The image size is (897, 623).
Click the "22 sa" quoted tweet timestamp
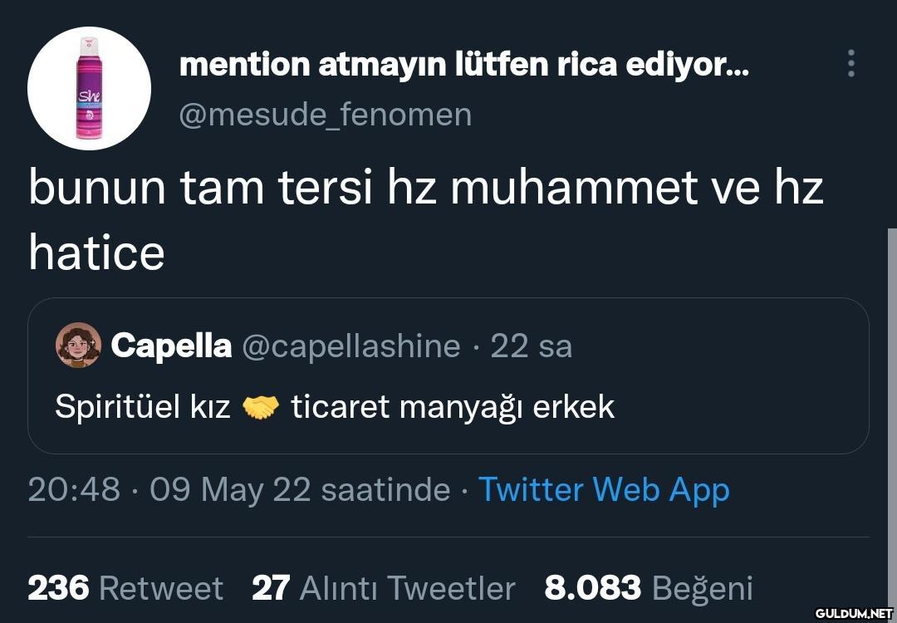click(531, 346)
